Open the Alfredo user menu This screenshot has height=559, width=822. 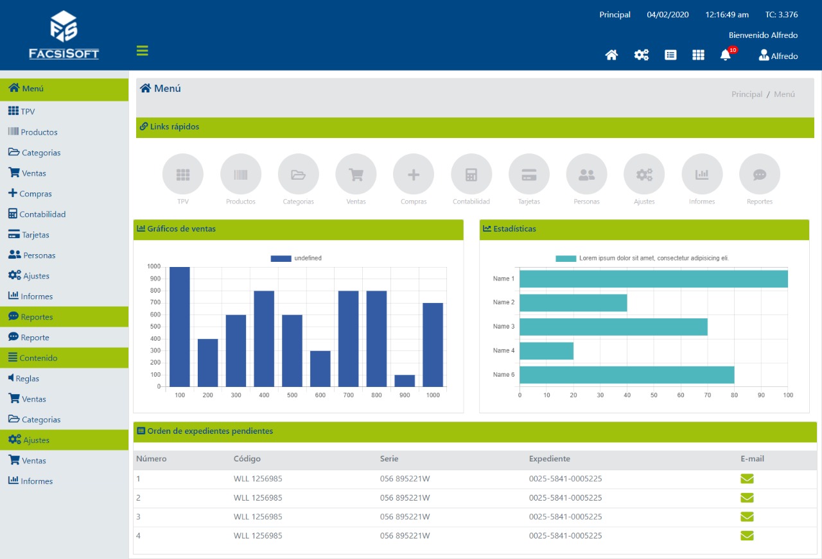click(778, 56)
